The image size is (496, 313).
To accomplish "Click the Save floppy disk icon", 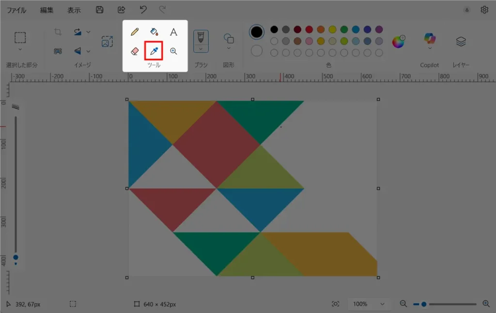I will pos(100,10).
